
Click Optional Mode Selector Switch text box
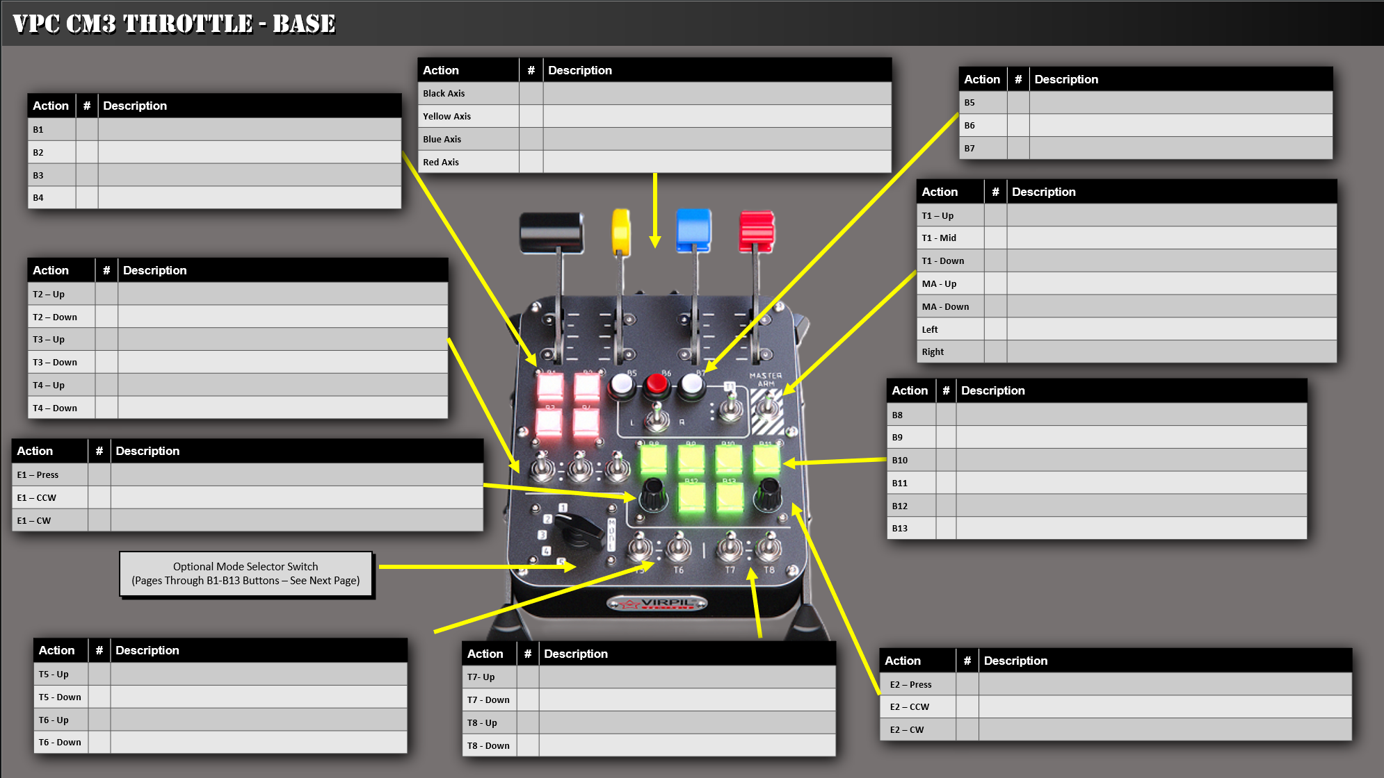(246, 574)
